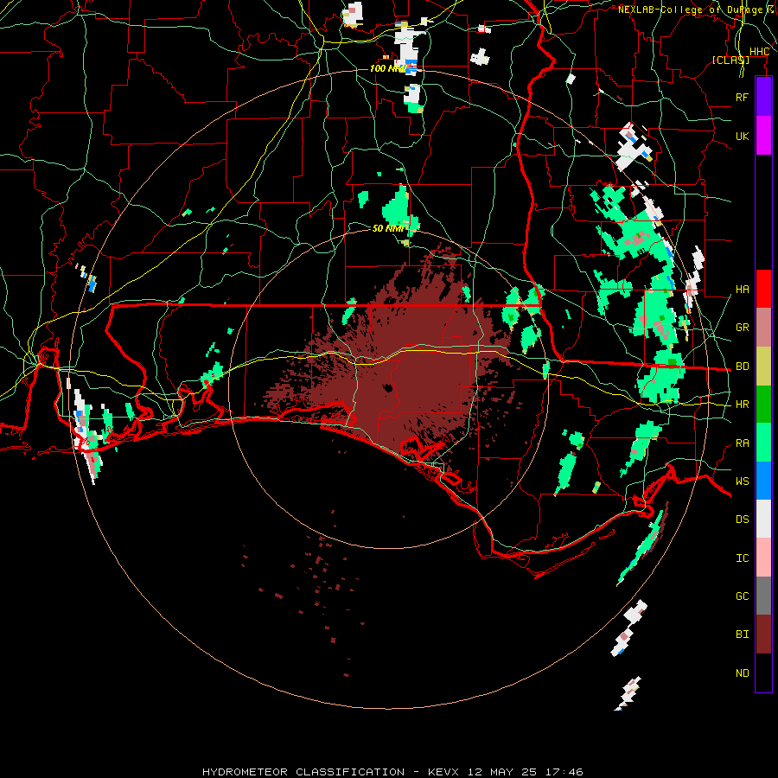Screen dimensions: 778x778
Task: Click the RF legend label
Action: (742, 97)
